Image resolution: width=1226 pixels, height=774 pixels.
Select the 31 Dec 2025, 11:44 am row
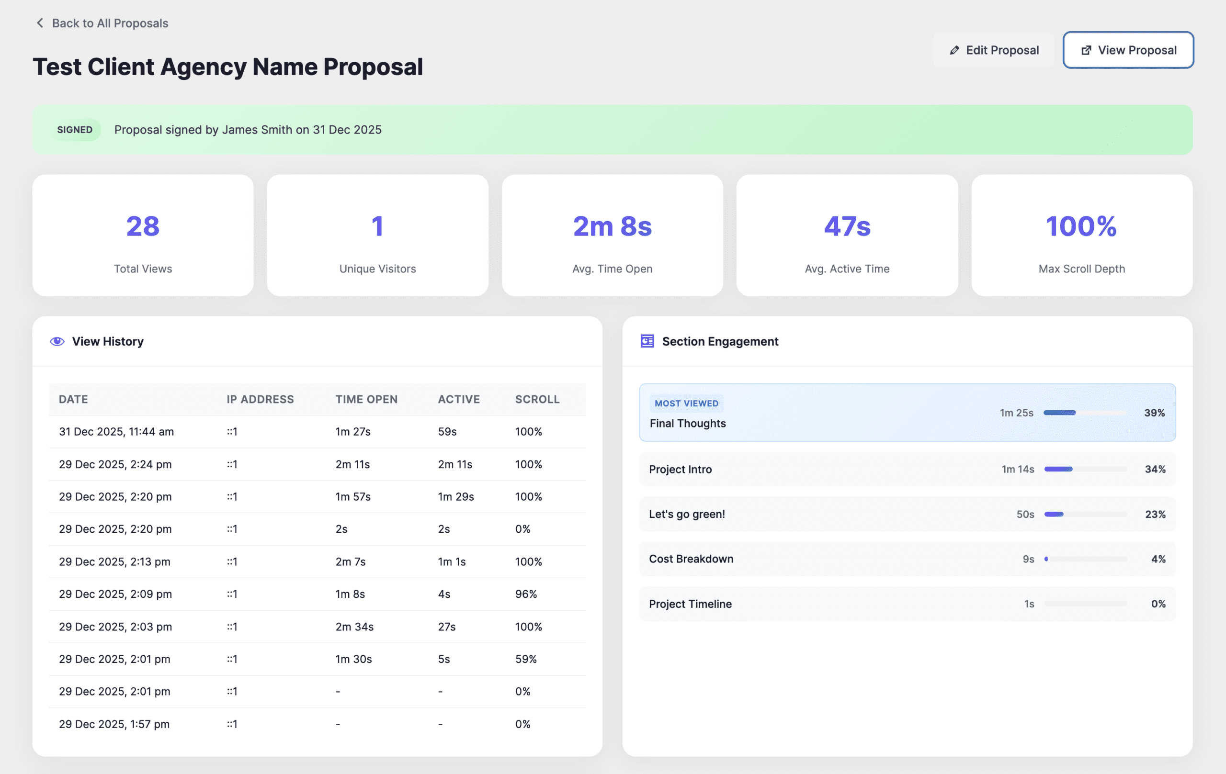317,432
